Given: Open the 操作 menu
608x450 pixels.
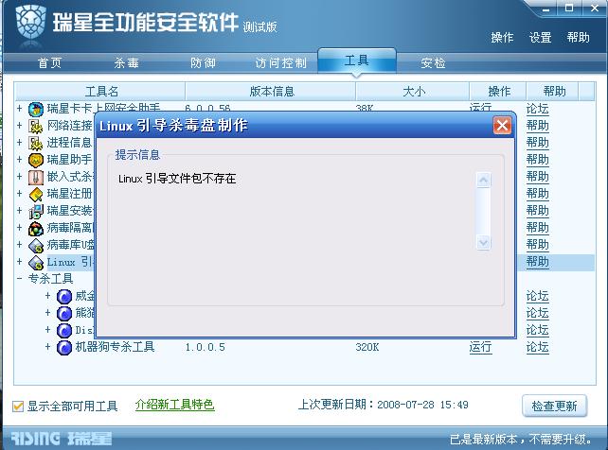Looking at the screenshot, I should coord(502,38).
